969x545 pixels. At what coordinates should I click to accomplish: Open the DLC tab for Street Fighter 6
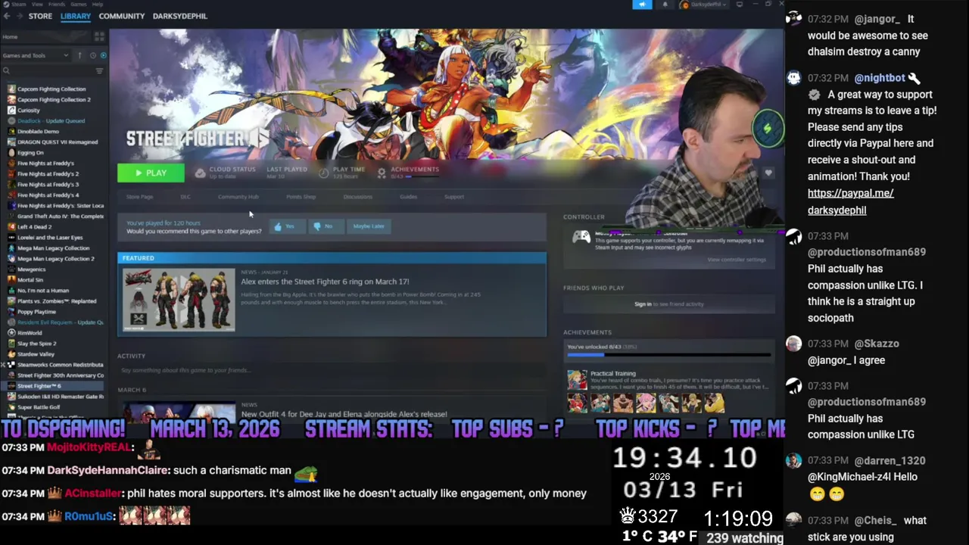coord(185,197)
